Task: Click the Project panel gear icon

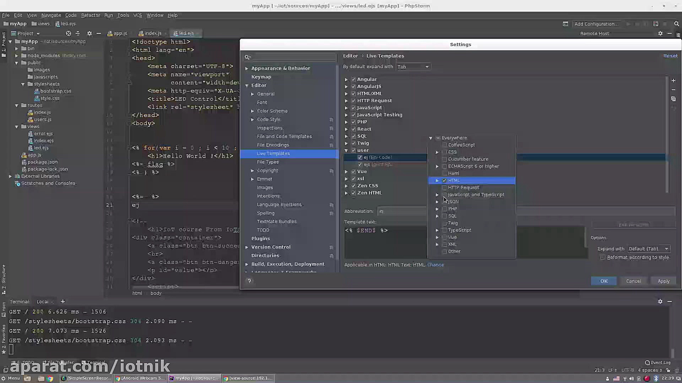Action: 90,33
